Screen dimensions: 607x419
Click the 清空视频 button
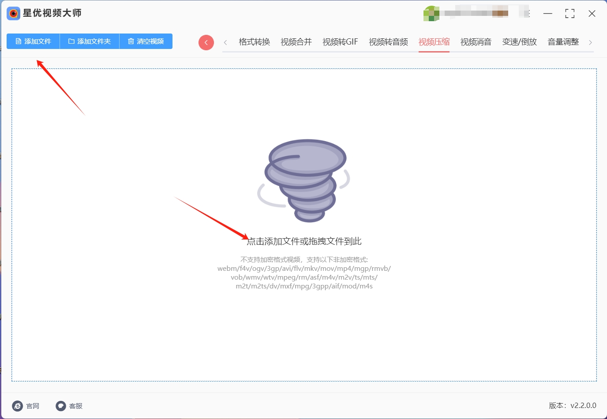point(146,41)
